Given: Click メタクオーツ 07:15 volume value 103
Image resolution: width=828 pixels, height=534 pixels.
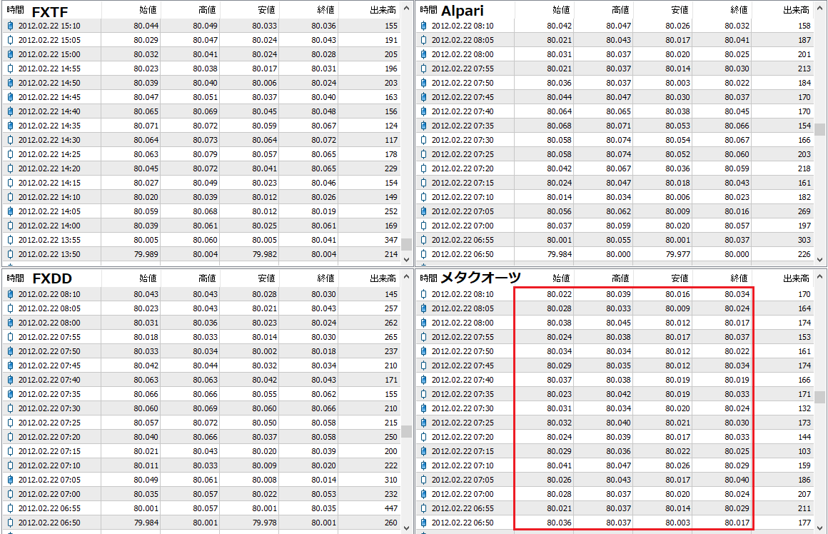Looking at the screenshot, I should (x=804, y=451).
